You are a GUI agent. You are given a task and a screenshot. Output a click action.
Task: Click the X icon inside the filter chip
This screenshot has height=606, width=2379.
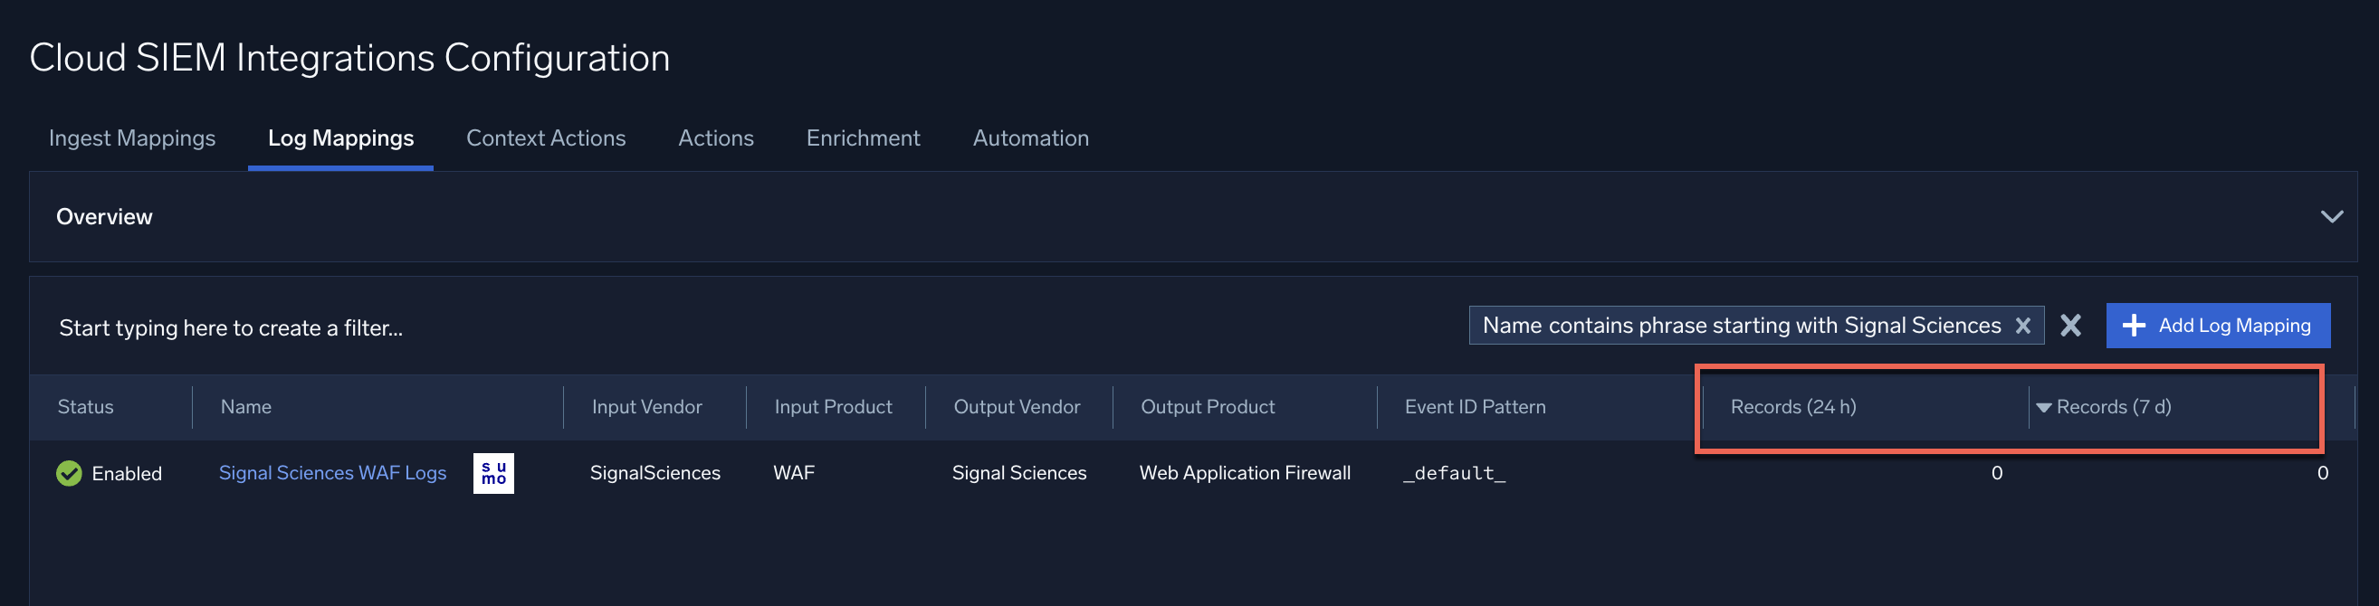tap(2023, 326)
